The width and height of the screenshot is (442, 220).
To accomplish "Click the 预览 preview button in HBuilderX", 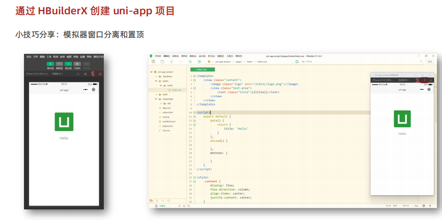I will pos(430,62).
